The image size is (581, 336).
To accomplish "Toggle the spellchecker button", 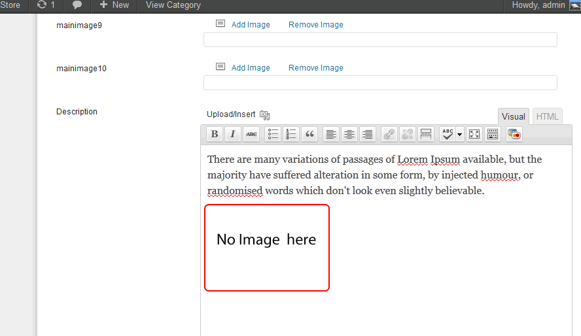I will tap(448, 134).
